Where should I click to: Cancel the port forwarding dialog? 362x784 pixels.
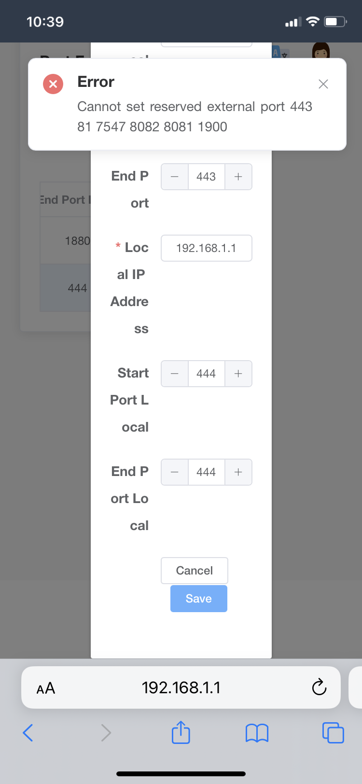point(195,571)
